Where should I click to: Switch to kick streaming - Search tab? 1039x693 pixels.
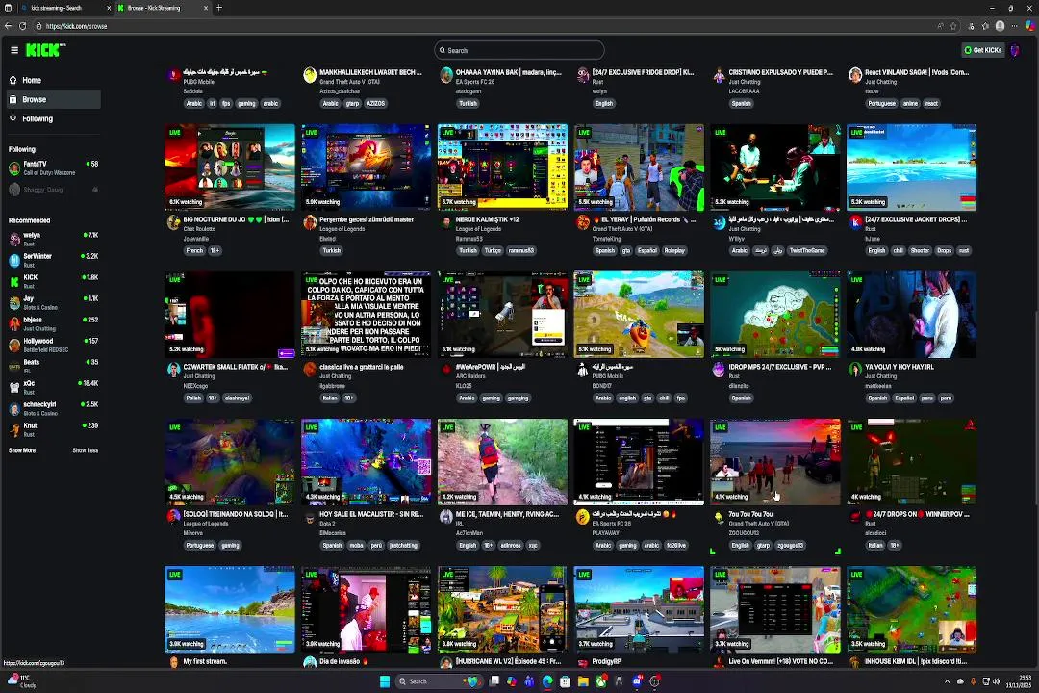(65, 8)
